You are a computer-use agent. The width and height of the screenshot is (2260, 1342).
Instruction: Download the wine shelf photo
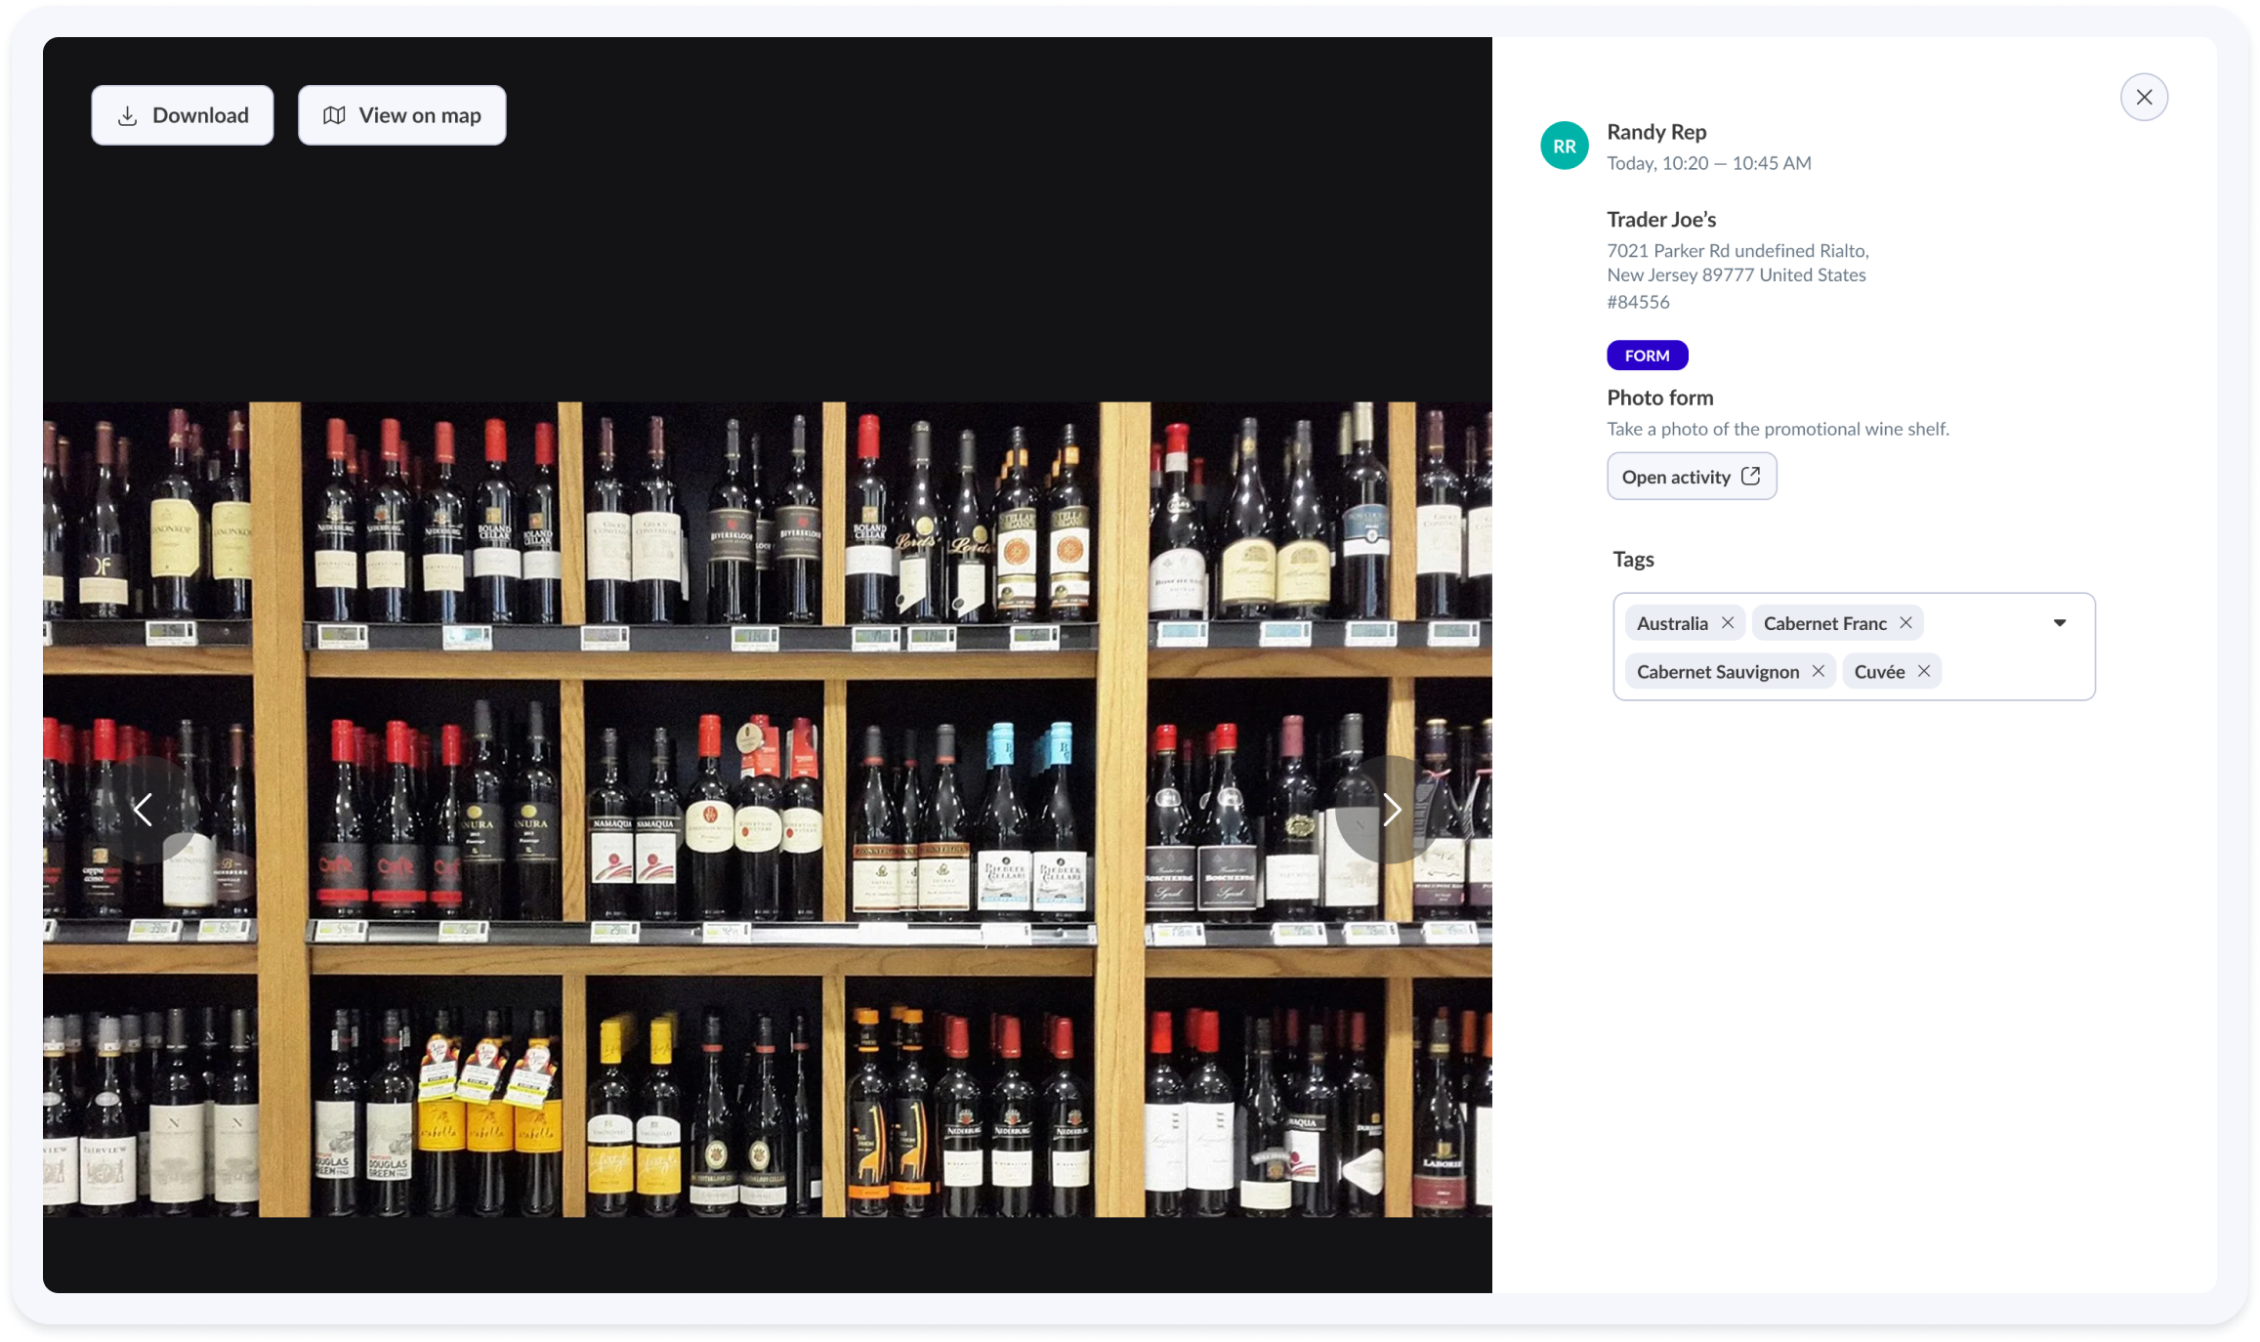tap(183, 115)
